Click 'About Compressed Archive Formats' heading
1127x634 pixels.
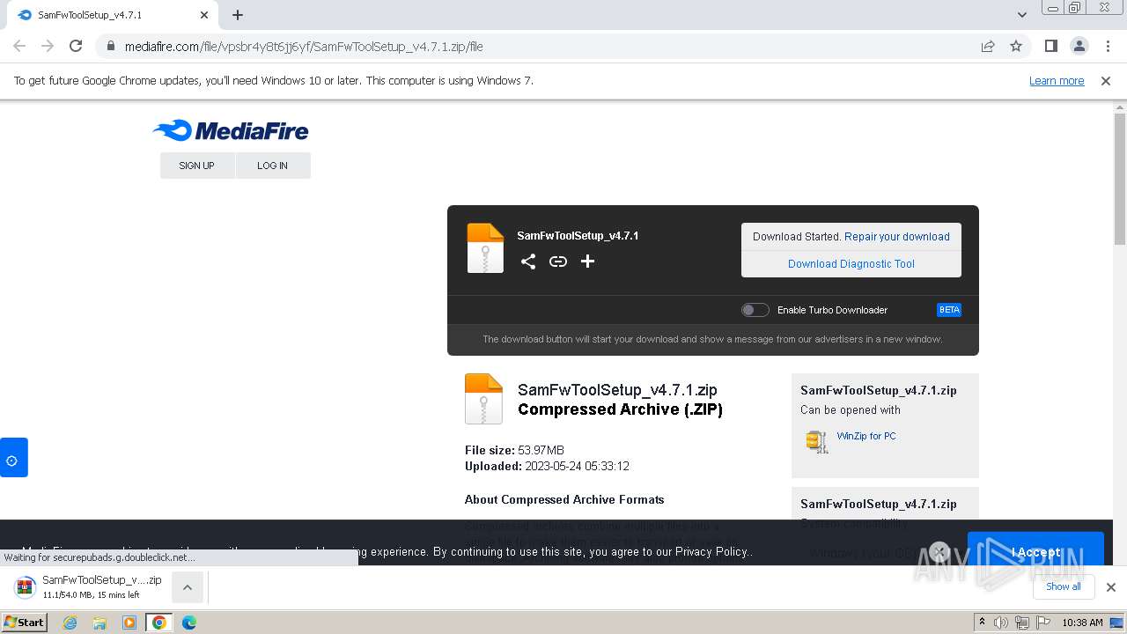tap(564, 499)
